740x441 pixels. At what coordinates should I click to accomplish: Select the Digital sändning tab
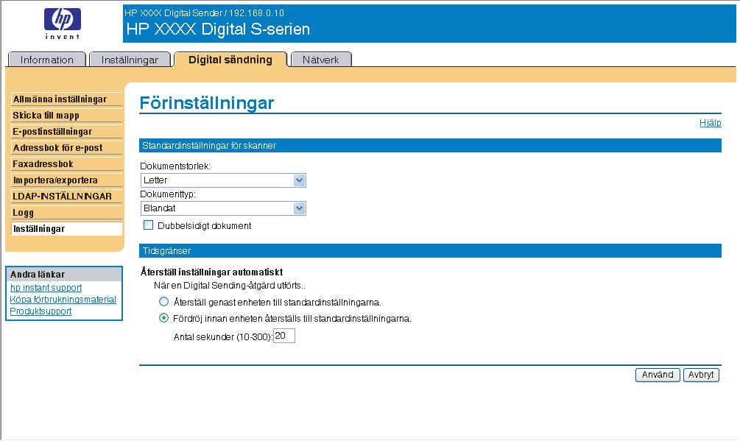[230, 60]
